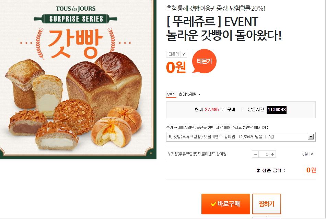Click the 티몬가 label box
326x219 pixels.
[x=173, y=54]
